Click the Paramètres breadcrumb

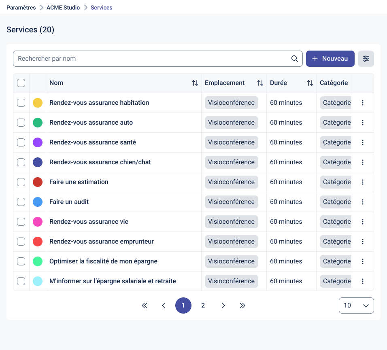click(21, 8)
